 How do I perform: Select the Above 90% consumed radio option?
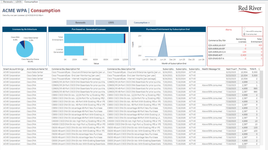coord(244,31)
